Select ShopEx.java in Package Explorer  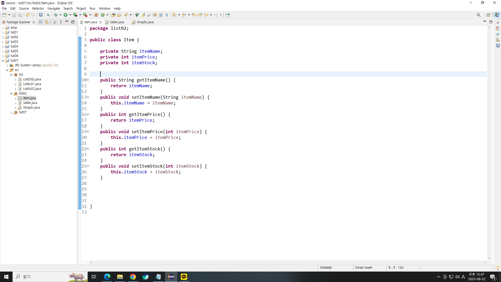click(x=31, y=108)
